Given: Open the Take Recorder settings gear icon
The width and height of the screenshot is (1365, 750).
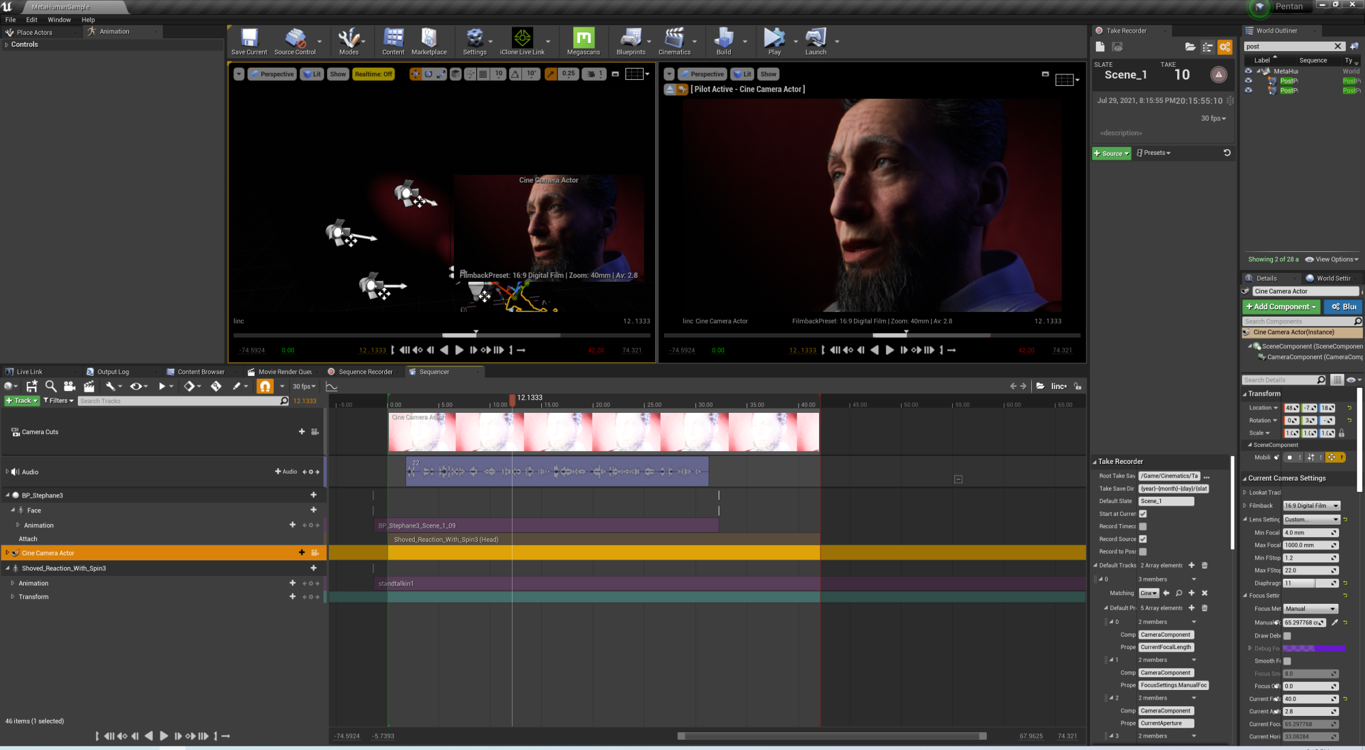Looking at the screenshot, I should (x=1225, y=46).
